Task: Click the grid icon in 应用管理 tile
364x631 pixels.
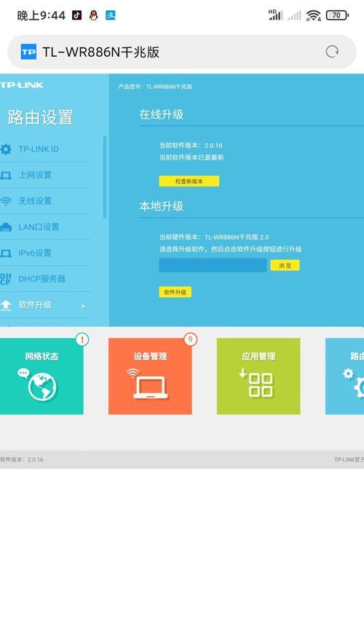Action: 261,385
